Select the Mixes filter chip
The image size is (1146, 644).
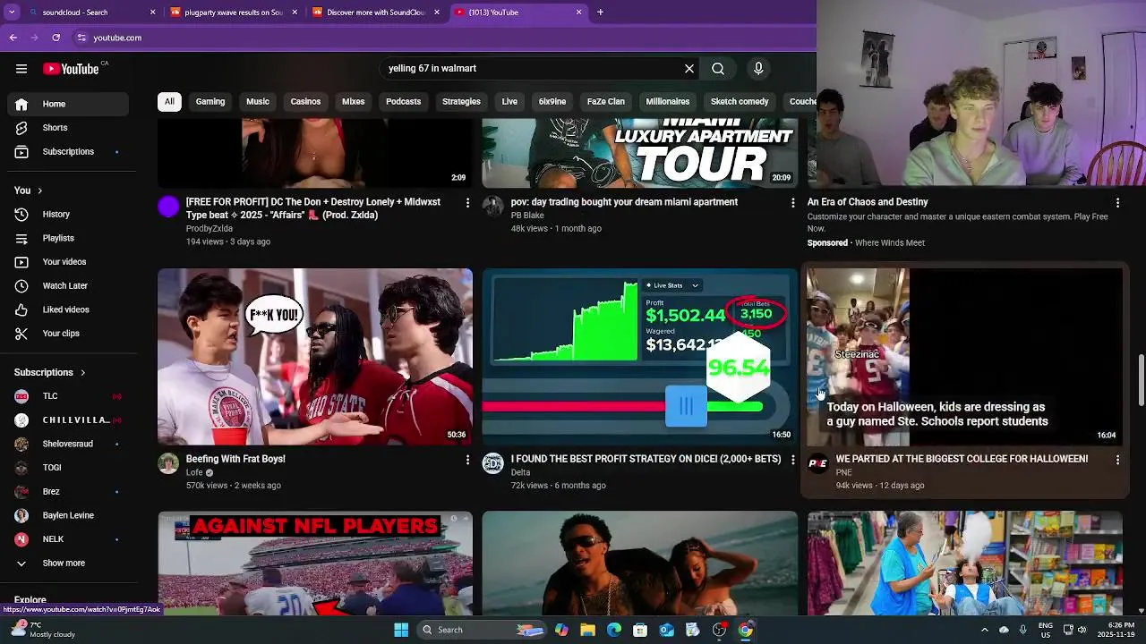354,101
